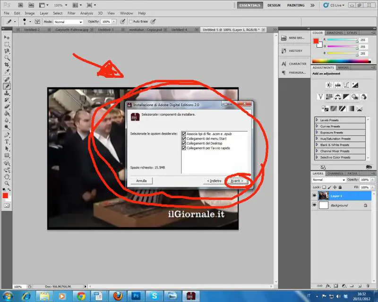Image resolution: width=378 pixels, height=302 pixels.
Task: Click the red foreground swatch in Color panel
Action: pyautogui.click(x=316, y=41)
